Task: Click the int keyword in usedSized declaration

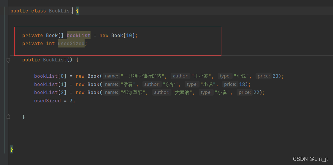Action: pos(50,44)
